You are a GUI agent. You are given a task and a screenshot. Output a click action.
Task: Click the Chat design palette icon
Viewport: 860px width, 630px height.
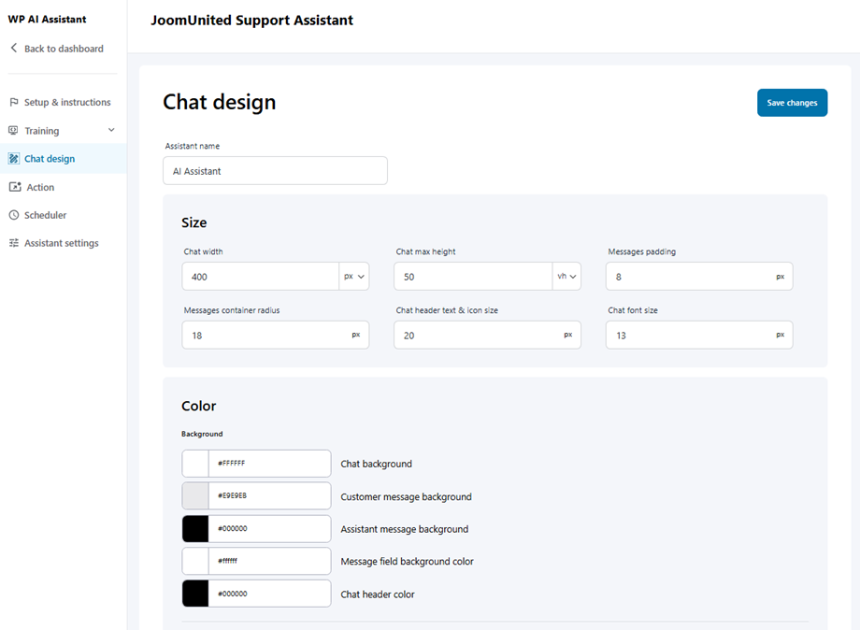[x=14, y=159]
